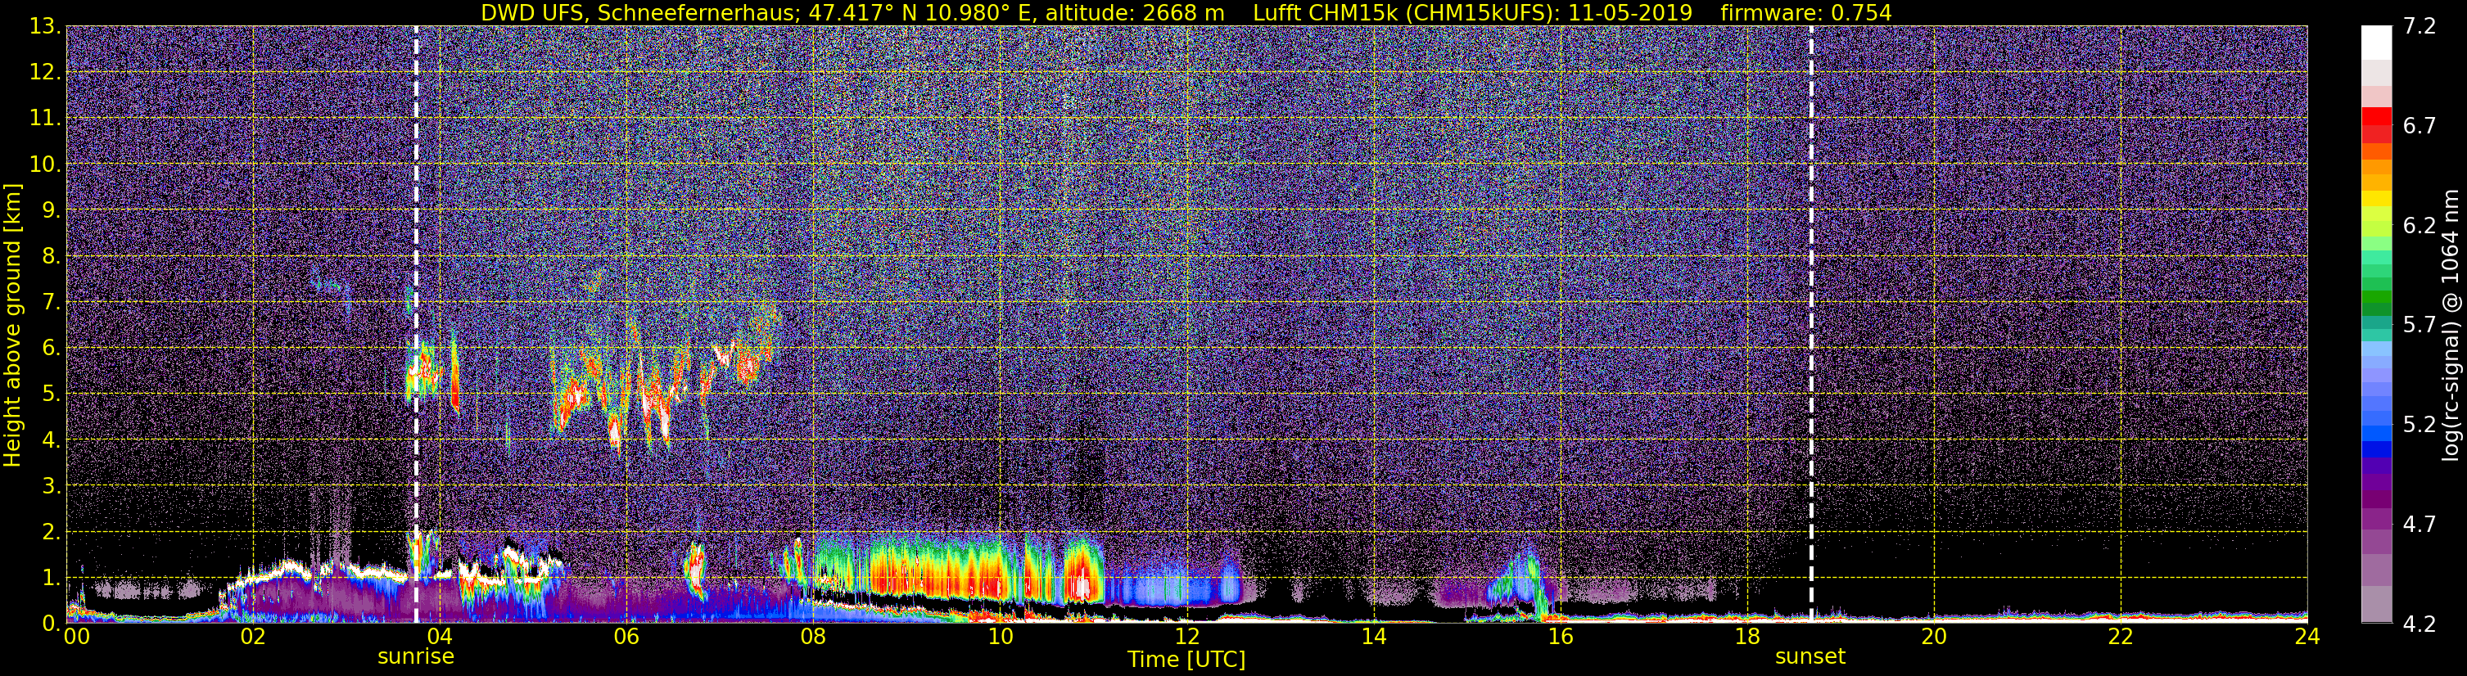Screen dimensions: 2467x676
Task: Click the y-axis tick label '2.'
Action: click(x=52, y=533)
